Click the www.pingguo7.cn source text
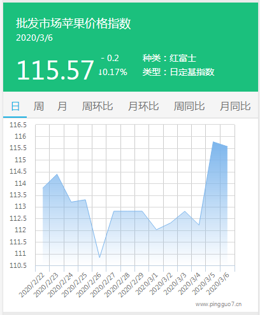Viewport: 260px width, 315px height. tap(219, 304)
